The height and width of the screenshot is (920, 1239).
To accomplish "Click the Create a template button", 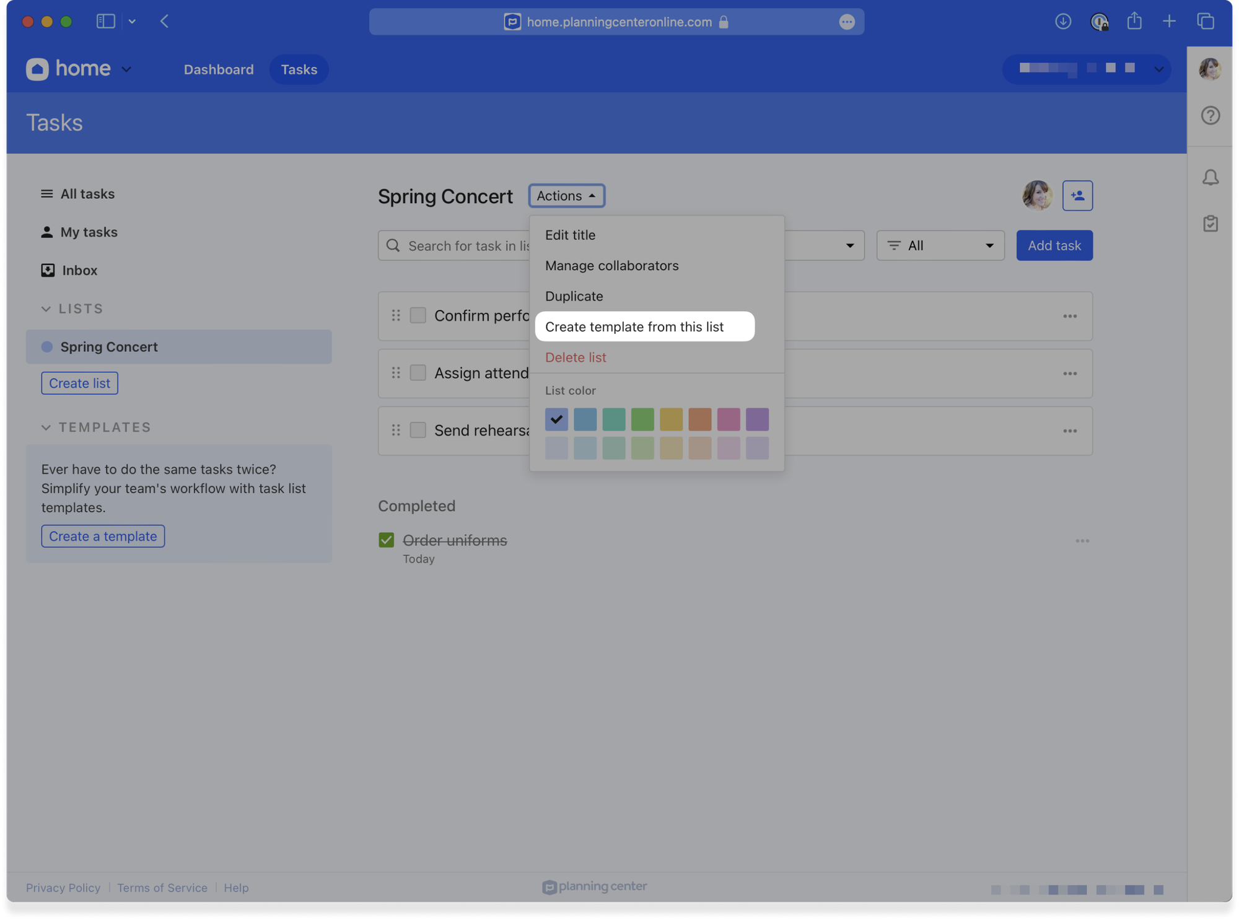I will coord(103,536).
